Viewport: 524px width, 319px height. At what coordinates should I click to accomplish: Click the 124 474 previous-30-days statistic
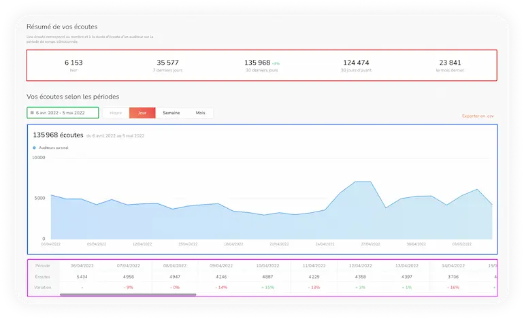(356, 65)
